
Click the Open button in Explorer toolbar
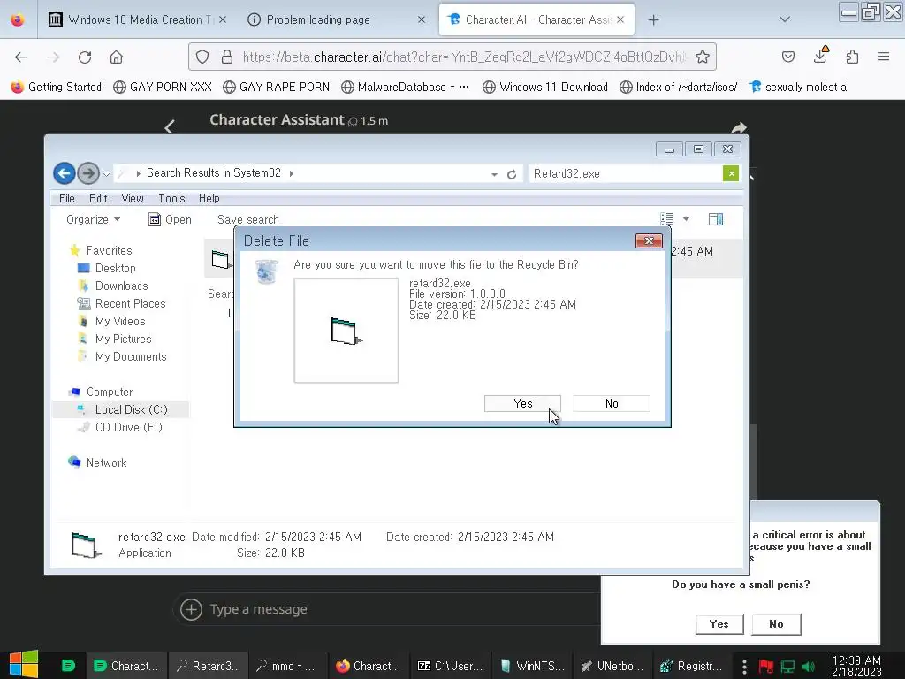click(x=171, y=219)
